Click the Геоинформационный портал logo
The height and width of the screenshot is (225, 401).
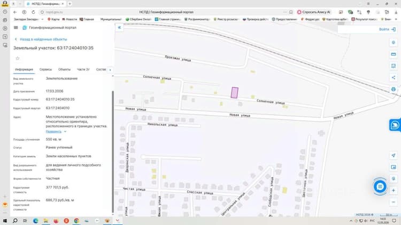[50, 28]
